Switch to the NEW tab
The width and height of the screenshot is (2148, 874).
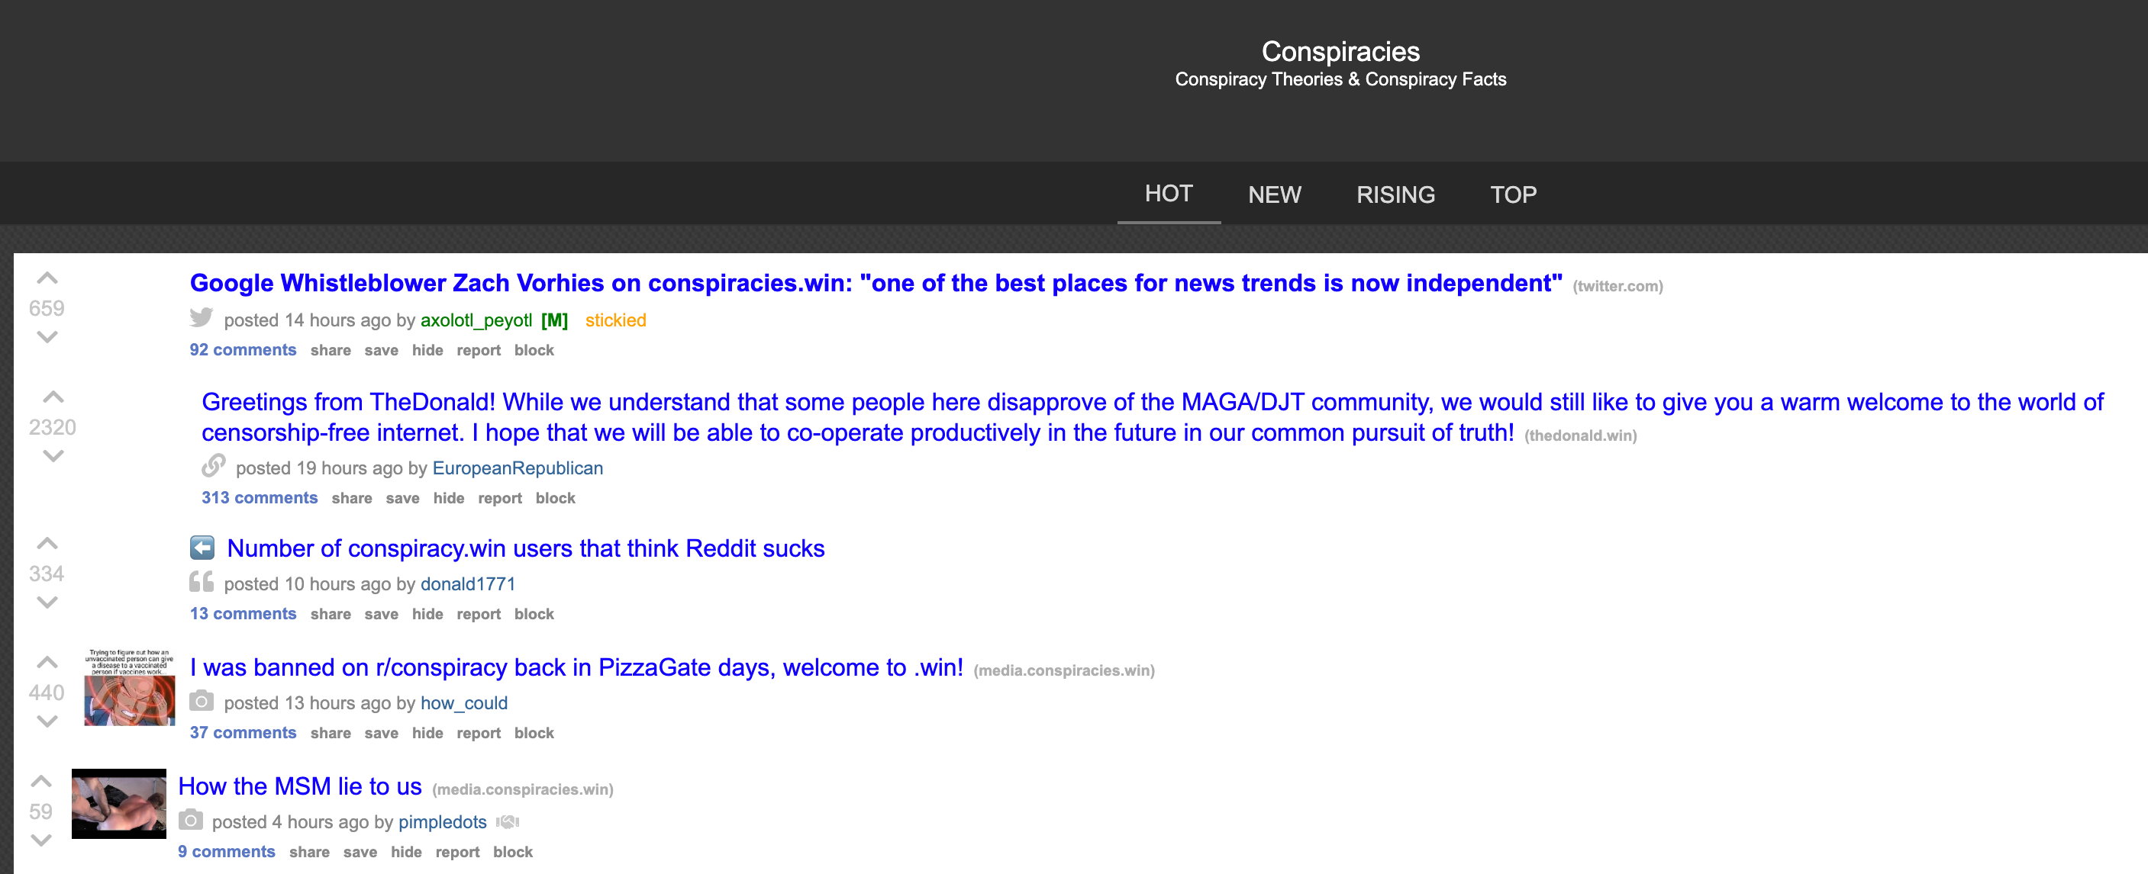[x=1274, y=194]
